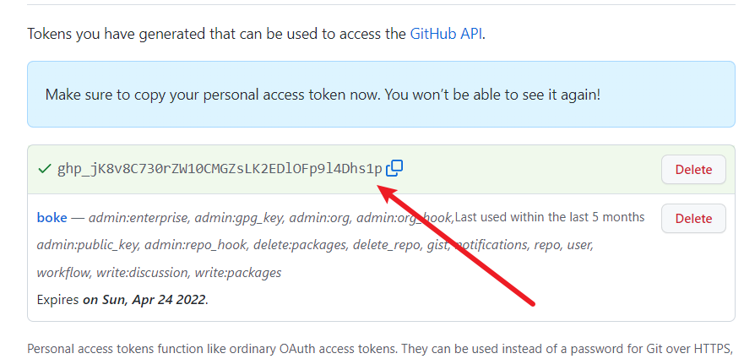This screenshot has height=359, width=744.
Task: Click the delete:packages scope label
Action: [x=298, y=245]
